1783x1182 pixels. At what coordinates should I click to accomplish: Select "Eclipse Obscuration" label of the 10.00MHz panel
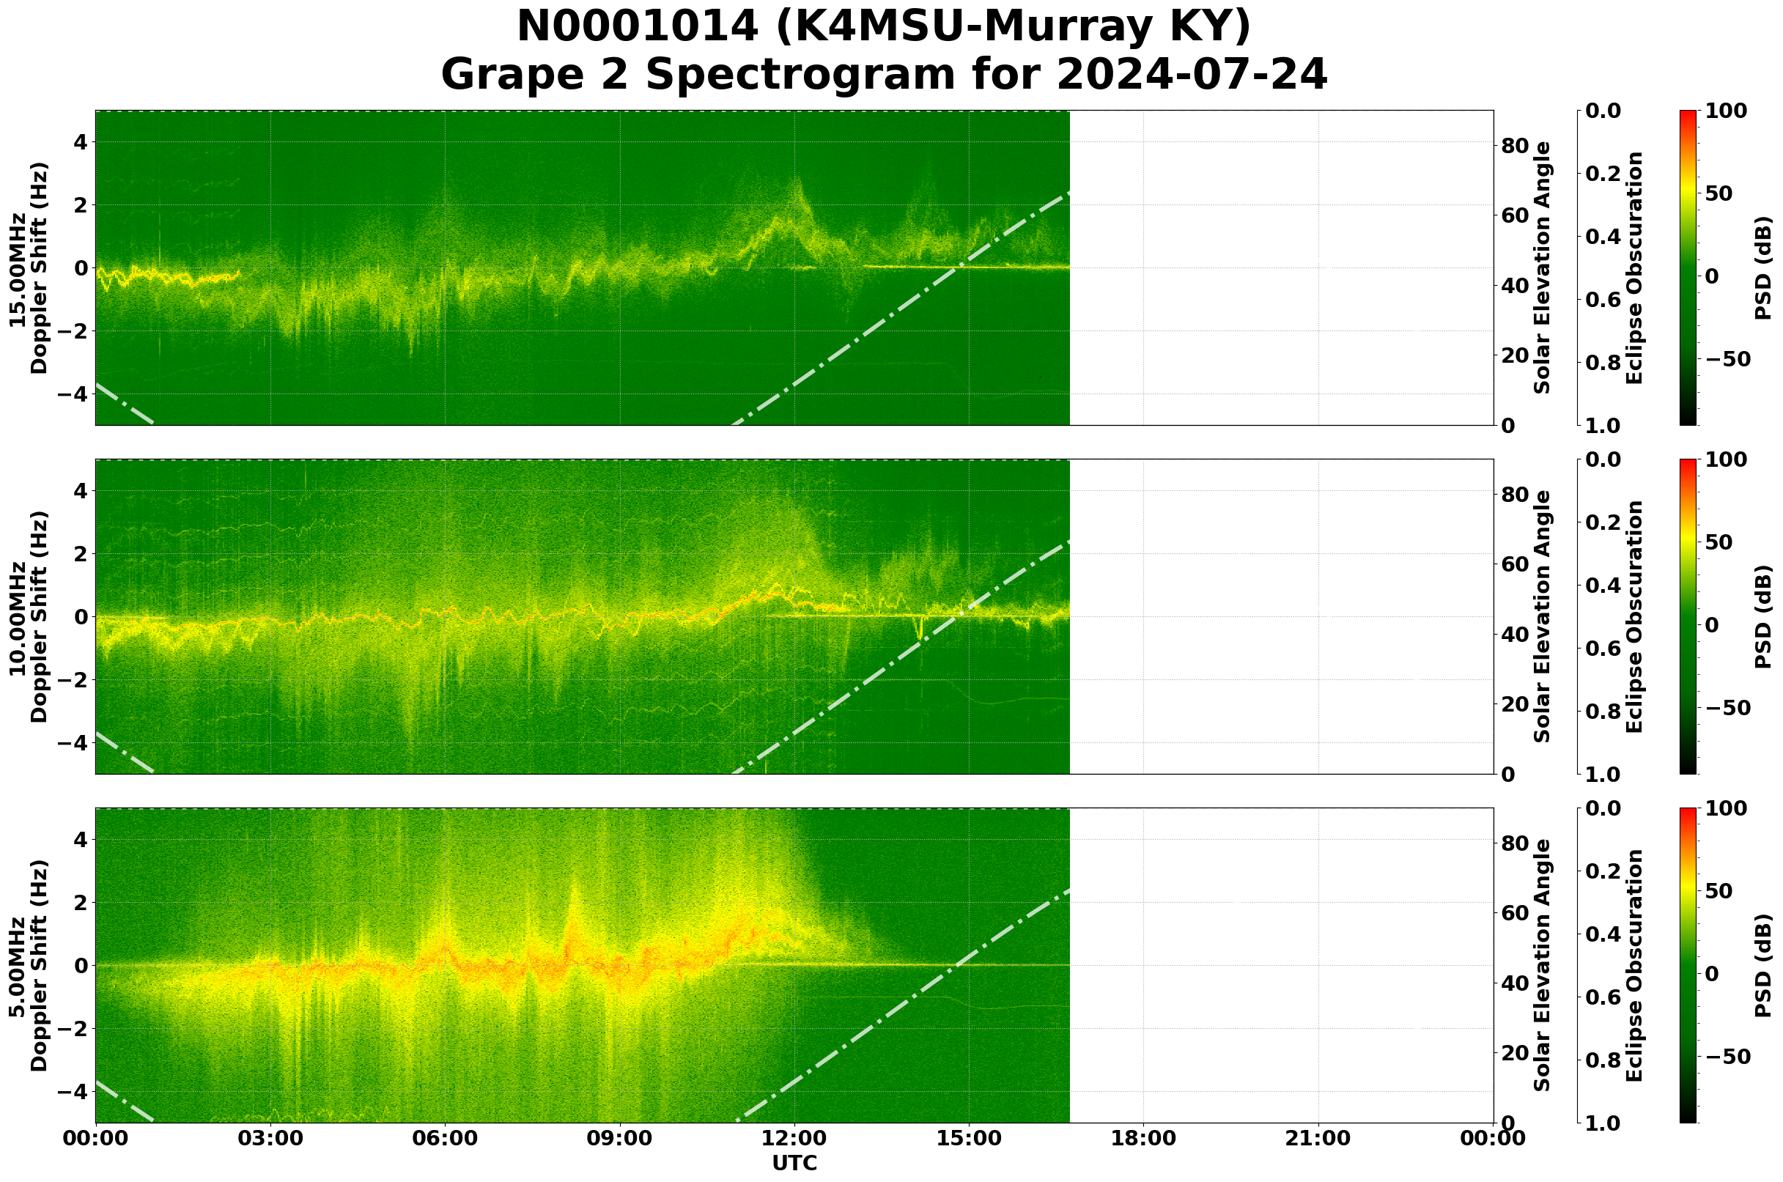(x=1634, y=616)
